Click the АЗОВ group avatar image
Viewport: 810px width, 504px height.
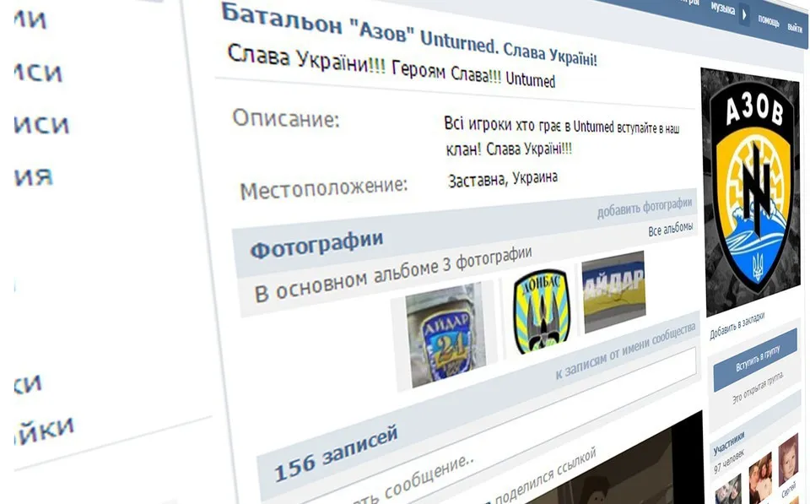[x=752, y=192]
